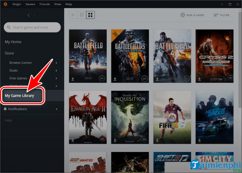Open the Games menu
242x173 pixels.
tap(30, 4)
